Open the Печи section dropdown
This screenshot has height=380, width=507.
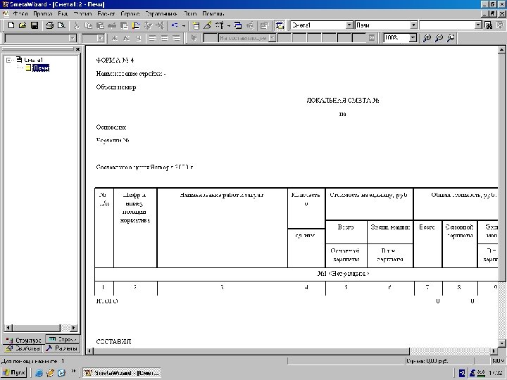pyautogui.click(x=413, y=25)
